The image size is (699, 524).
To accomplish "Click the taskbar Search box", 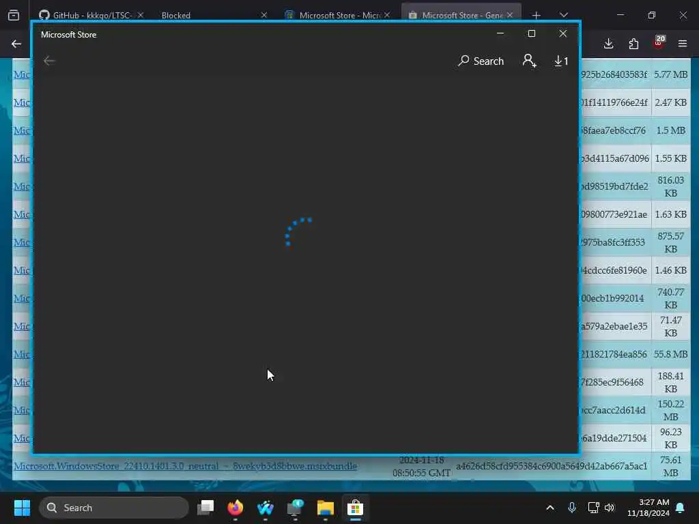I will pyautogui.click(x=114, y=508).
